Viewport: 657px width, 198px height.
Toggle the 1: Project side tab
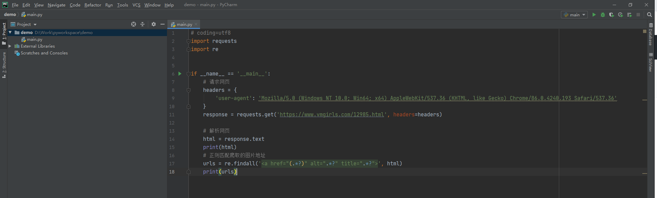(4, 33)
